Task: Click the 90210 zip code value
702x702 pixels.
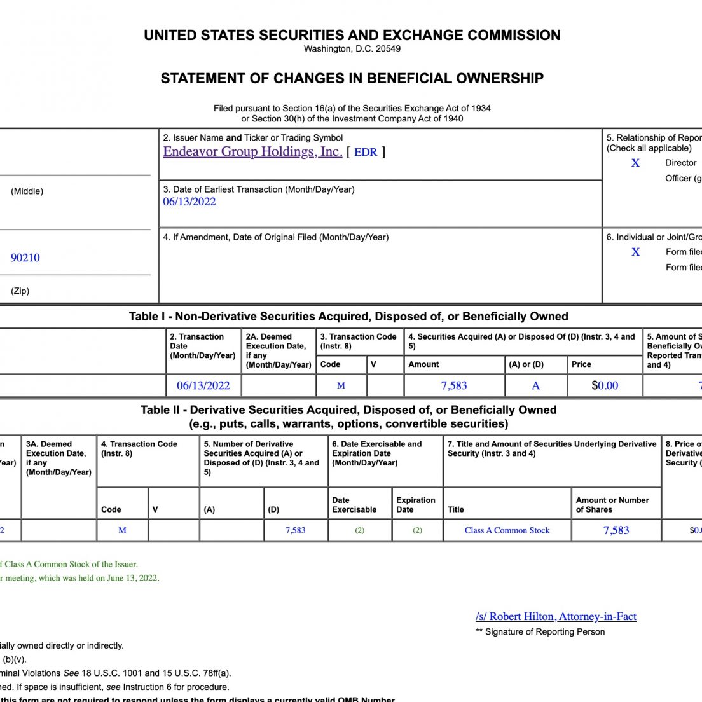Action: (x=25, y=258)
